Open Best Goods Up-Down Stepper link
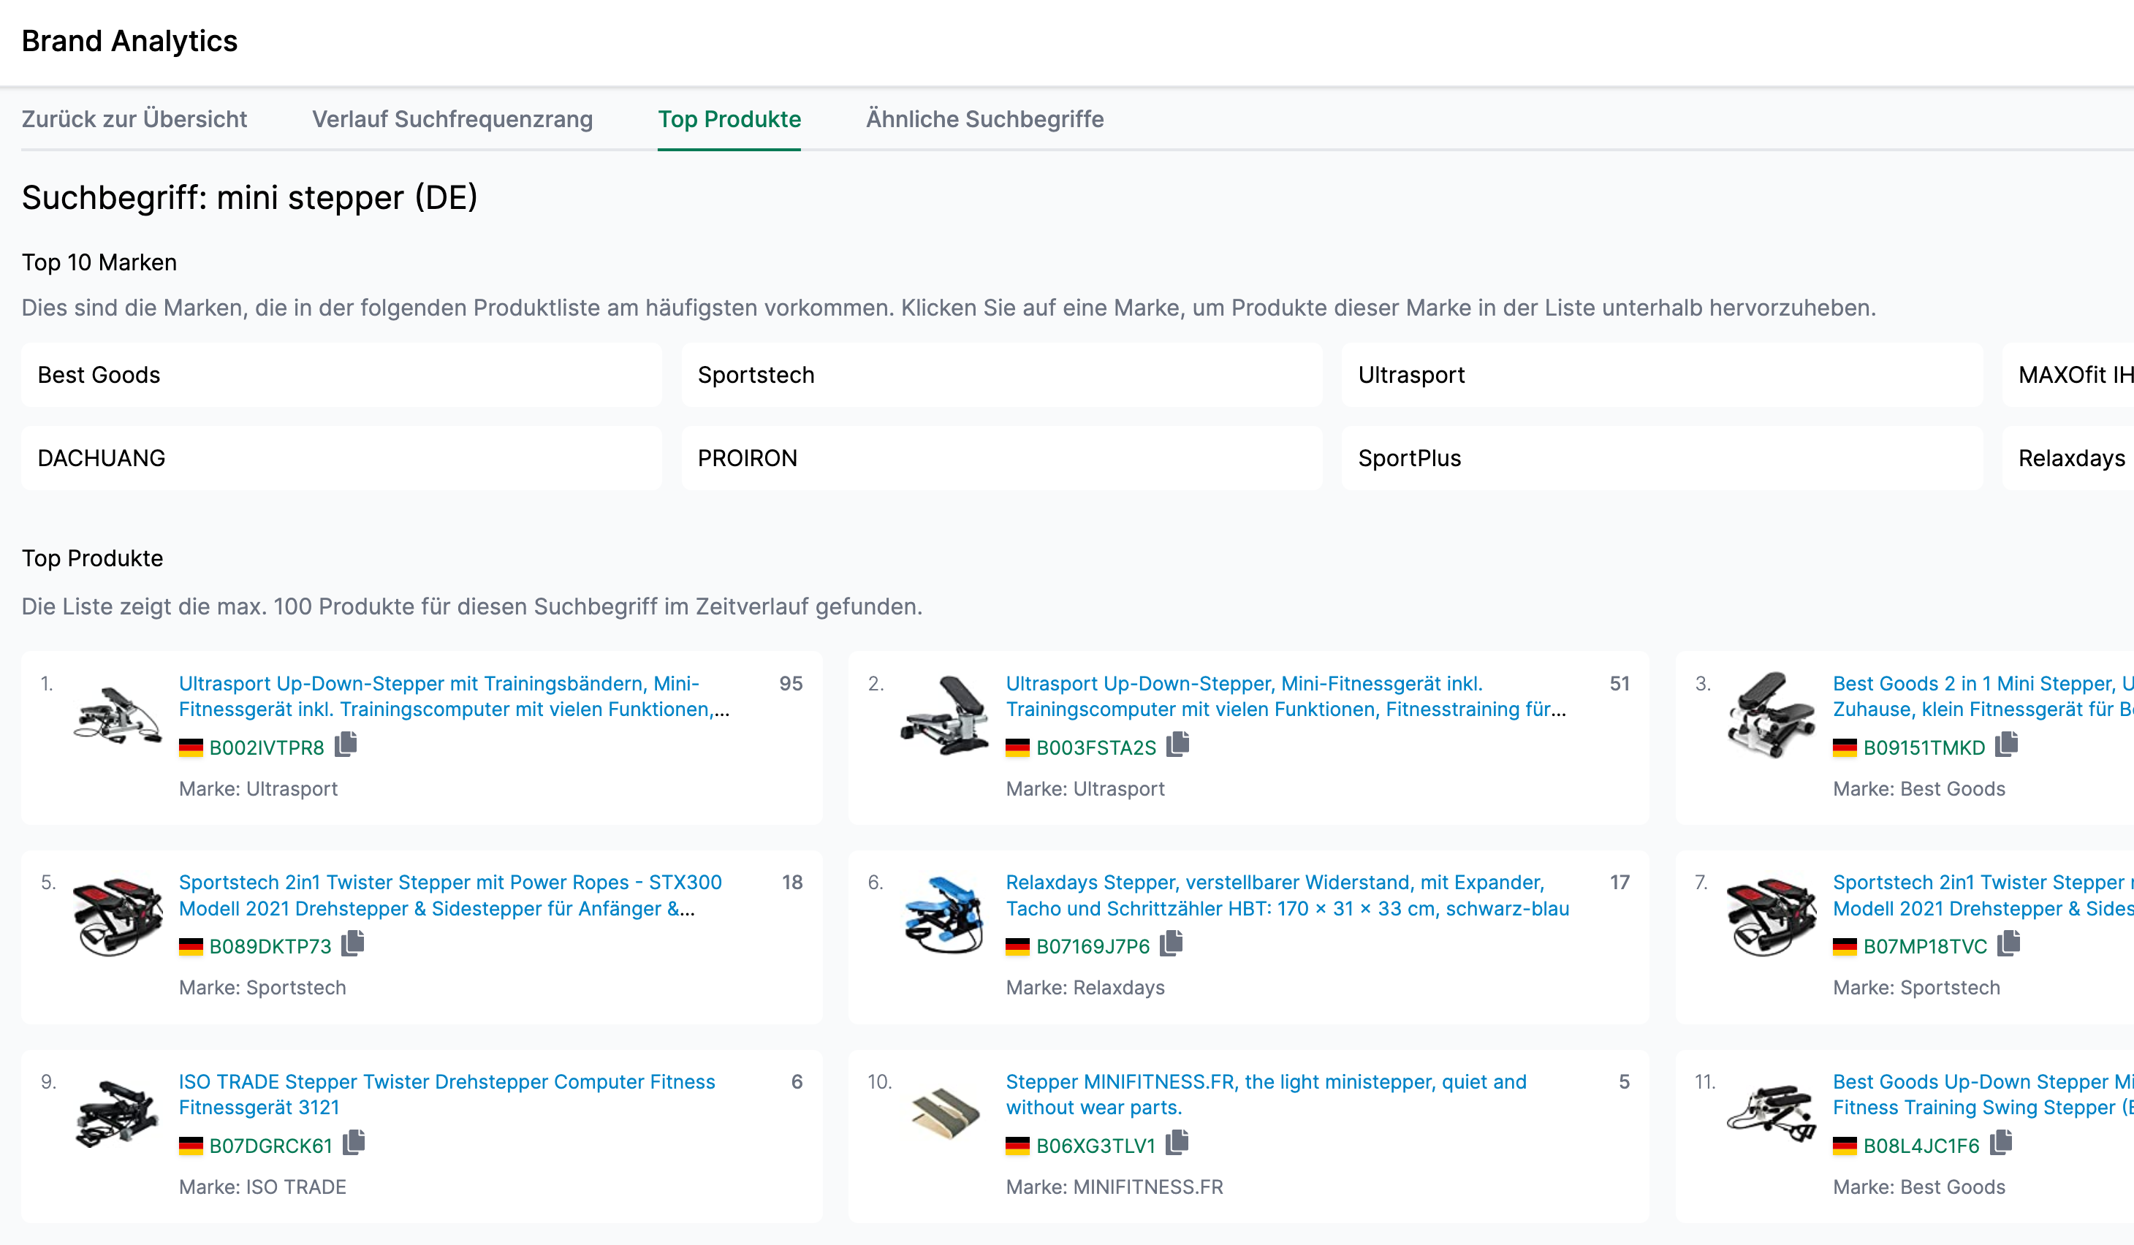The height and width of the screenshot is (1245, 2134). click(x=1983, y=1094)
